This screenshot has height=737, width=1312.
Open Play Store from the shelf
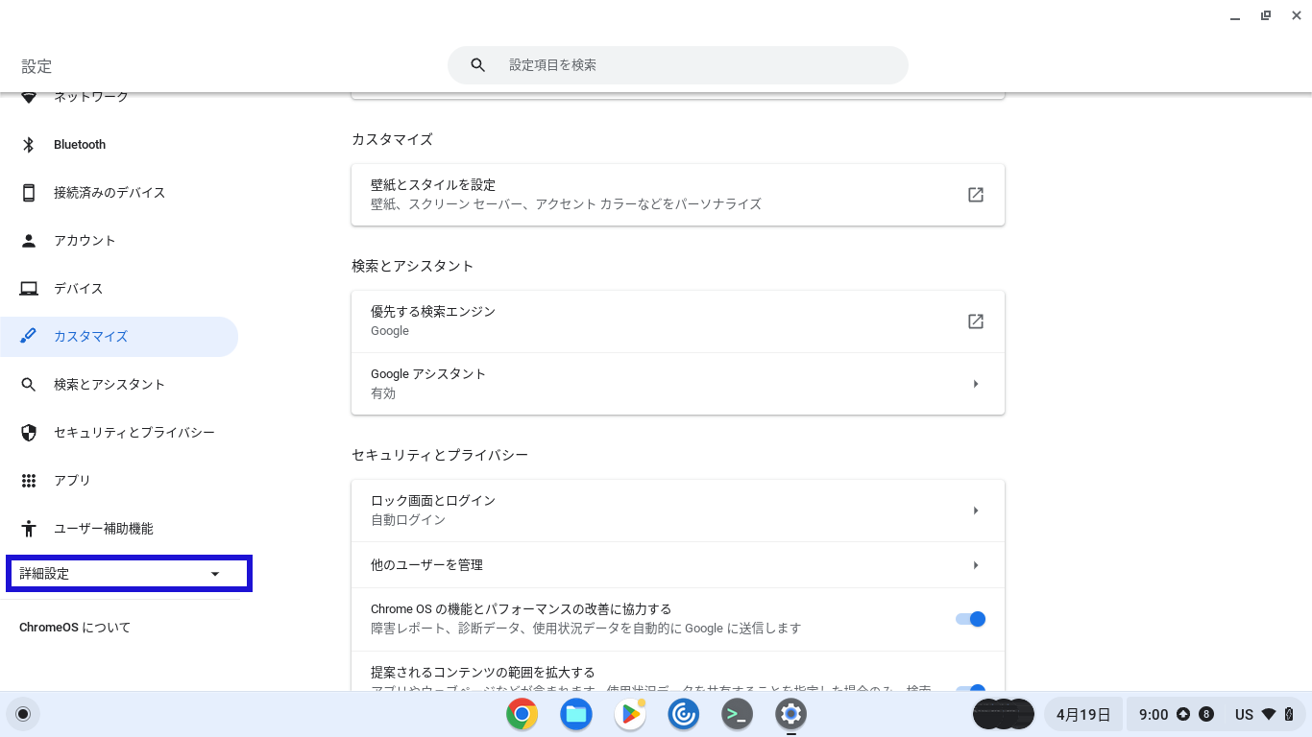(x=630, y=714)
